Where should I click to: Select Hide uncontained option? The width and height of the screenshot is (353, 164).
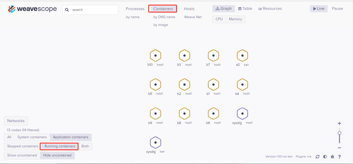click(x=57, y=155)
